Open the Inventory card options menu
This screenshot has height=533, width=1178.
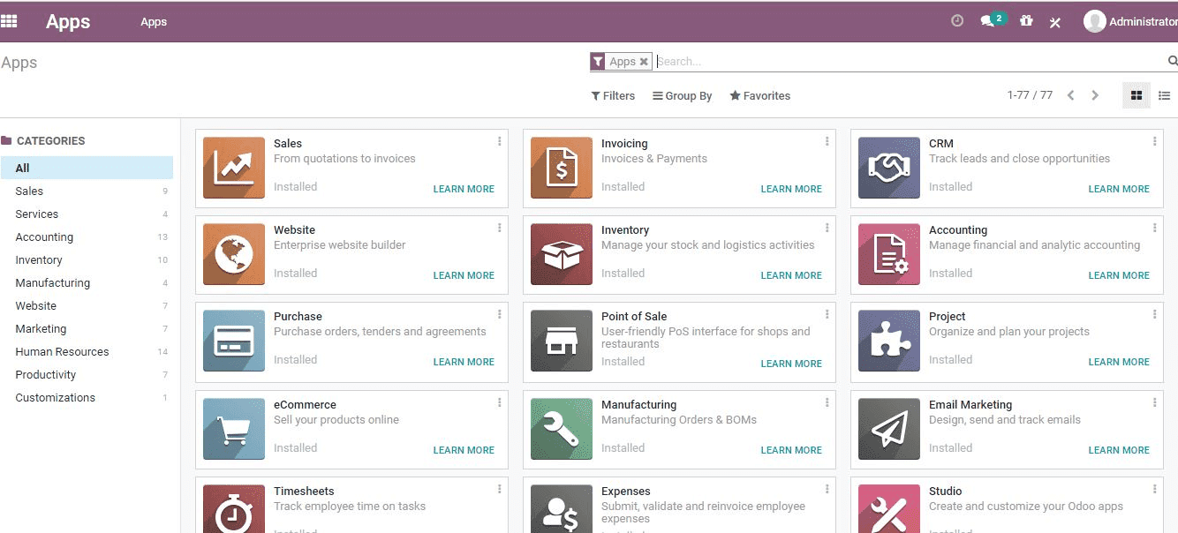pyautogui.click(x=827, y=228)
